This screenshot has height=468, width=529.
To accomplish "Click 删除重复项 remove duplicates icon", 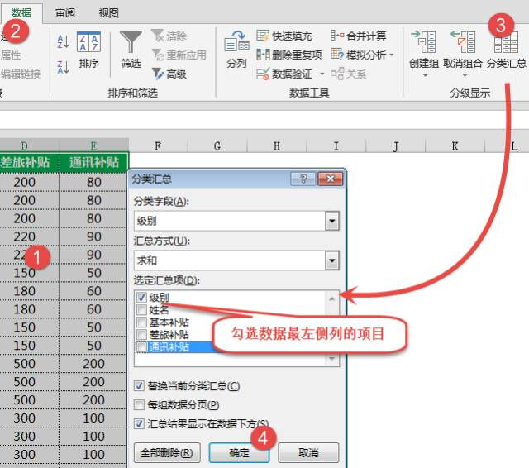I will point(263,55).
